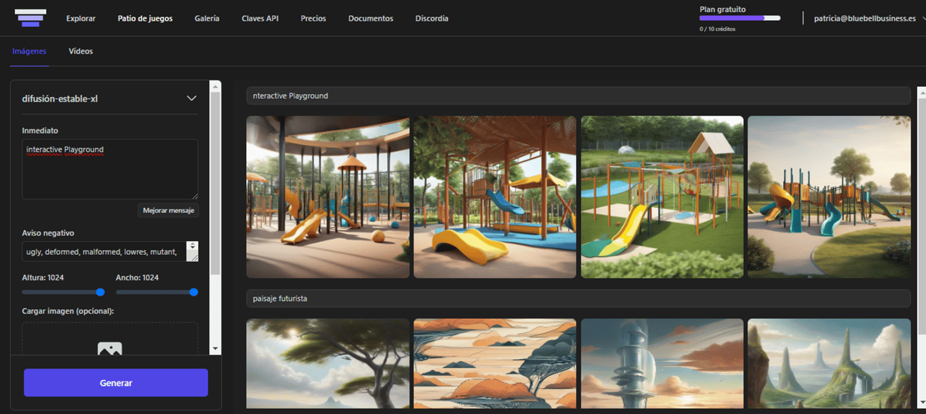Click the 'Cargar imagen (opcional):' label
This screenshot has height=414, width=926.
coord(68,311)
